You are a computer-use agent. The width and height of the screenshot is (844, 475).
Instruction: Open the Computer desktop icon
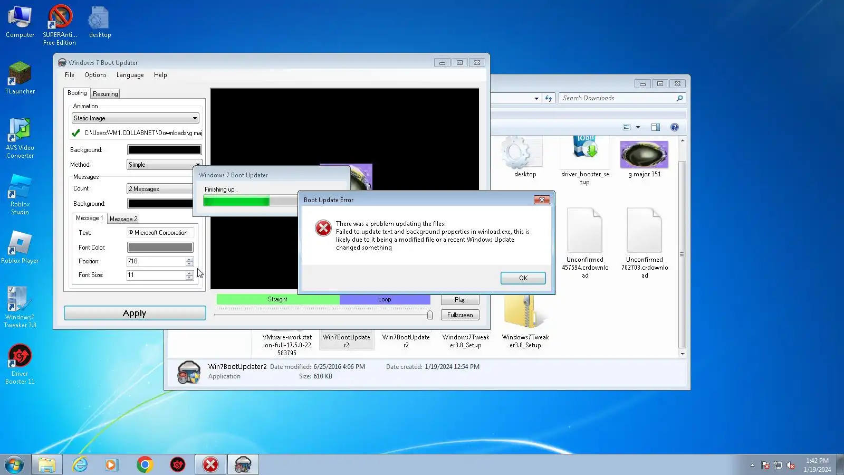tap(20, 22)
